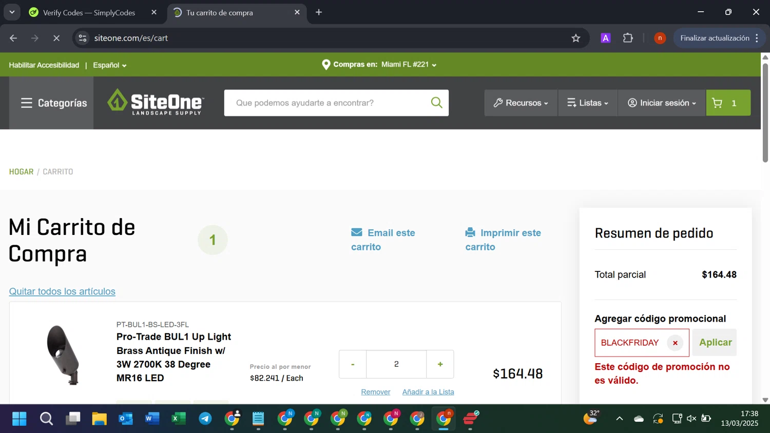Click the Up Light product thumbnail

point(64,355)
